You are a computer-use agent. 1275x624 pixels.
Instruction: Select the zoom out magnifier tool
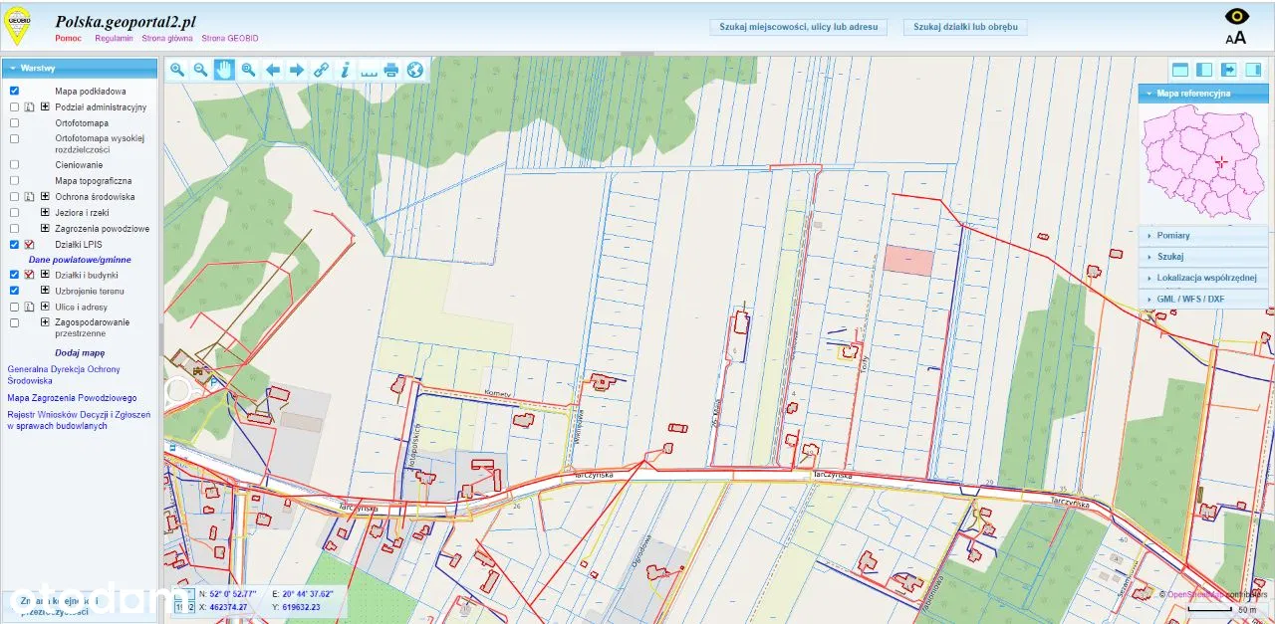coord(200,70)
